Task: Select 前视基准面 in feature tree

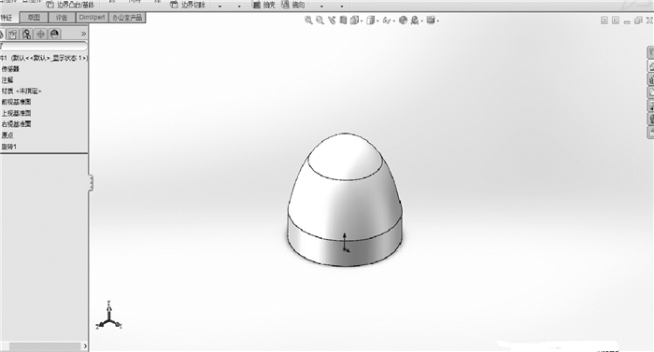Action: click(16, 102)
